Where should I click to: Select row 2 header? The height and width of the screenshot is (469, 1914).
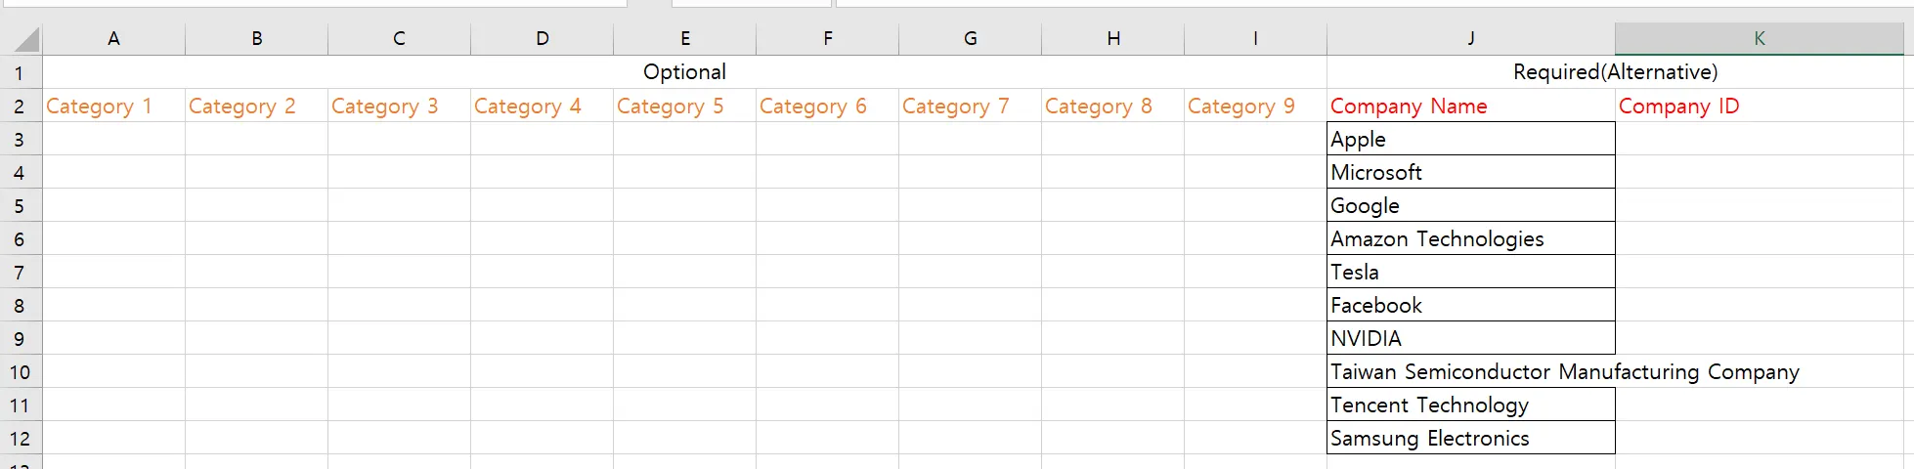(21, 106)
